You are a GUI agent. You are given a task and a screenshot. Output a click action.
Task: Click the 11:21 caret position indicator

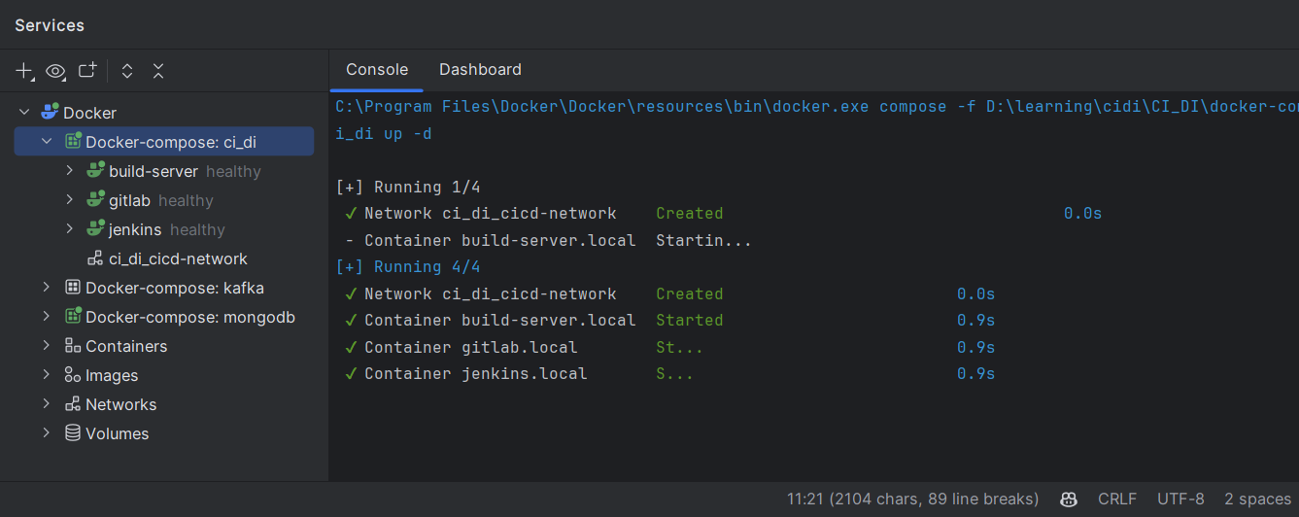click(x=912, y=499)
